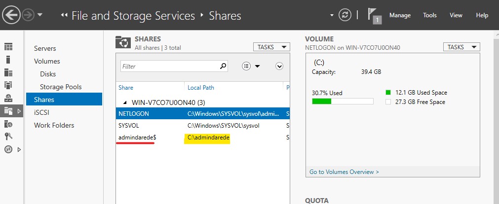The image size is (499, 204).
Task: Open the notifications flag
Action: point(374,16)
